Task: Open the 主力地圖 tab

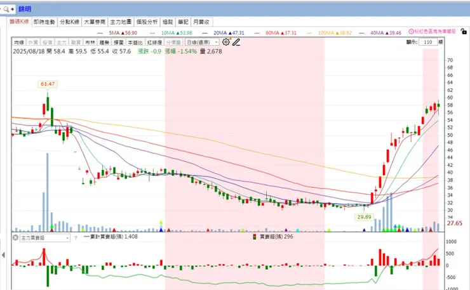Action: point(121,22)
